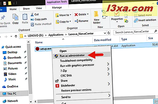158x104 pixels.
Task: Sort by Date modified column
Action: click(x=102, y=40)
